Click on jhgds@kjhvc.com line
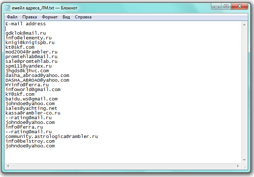Image resolution: width=254 pixels, height=177 pixels. pos(27,71)
